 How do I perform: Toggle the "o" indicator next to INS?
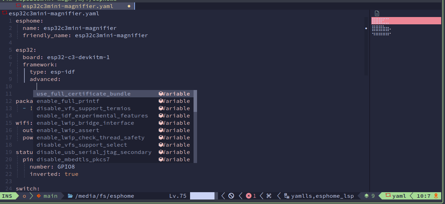(24, 196)
